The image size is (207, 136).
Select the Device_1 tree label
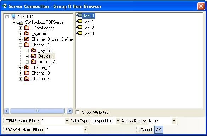pos(46,56)
